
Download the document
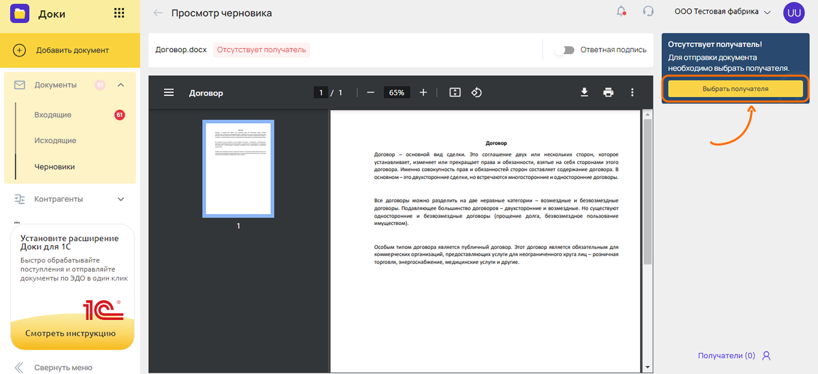point(584,92)
